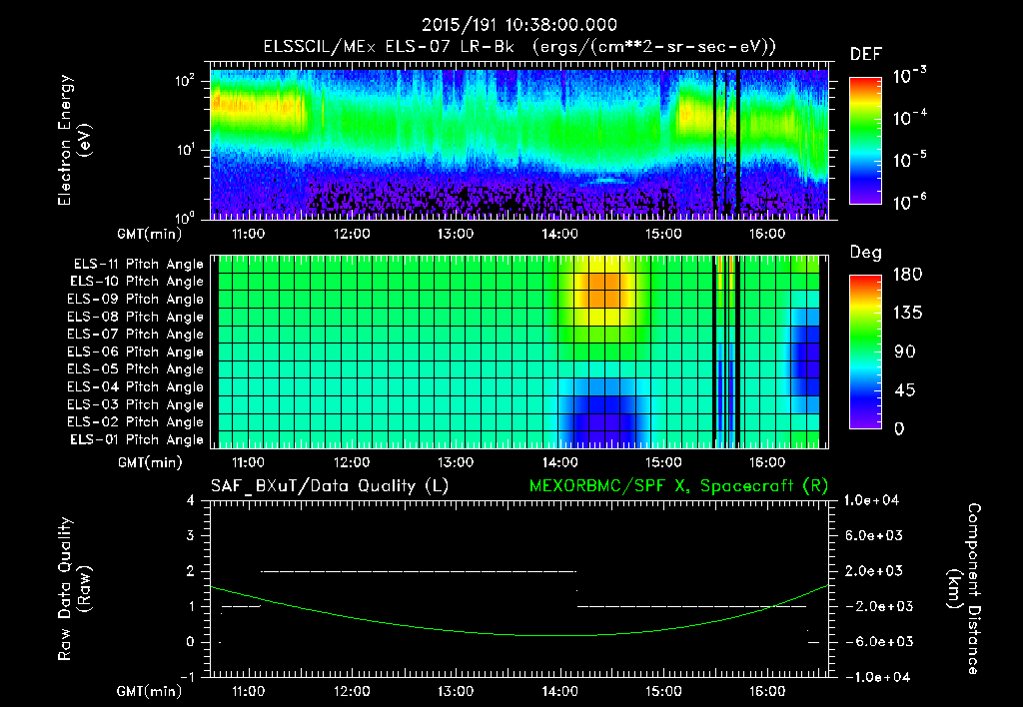Select the ELS-11 Pitch Angle row label
Image resolution: width=1023 pixels, height=707 pixels.
(x=138, y=265)
